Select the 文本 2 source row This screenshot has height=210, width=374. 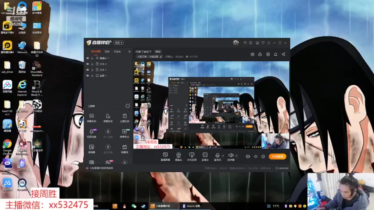point(108,64)
